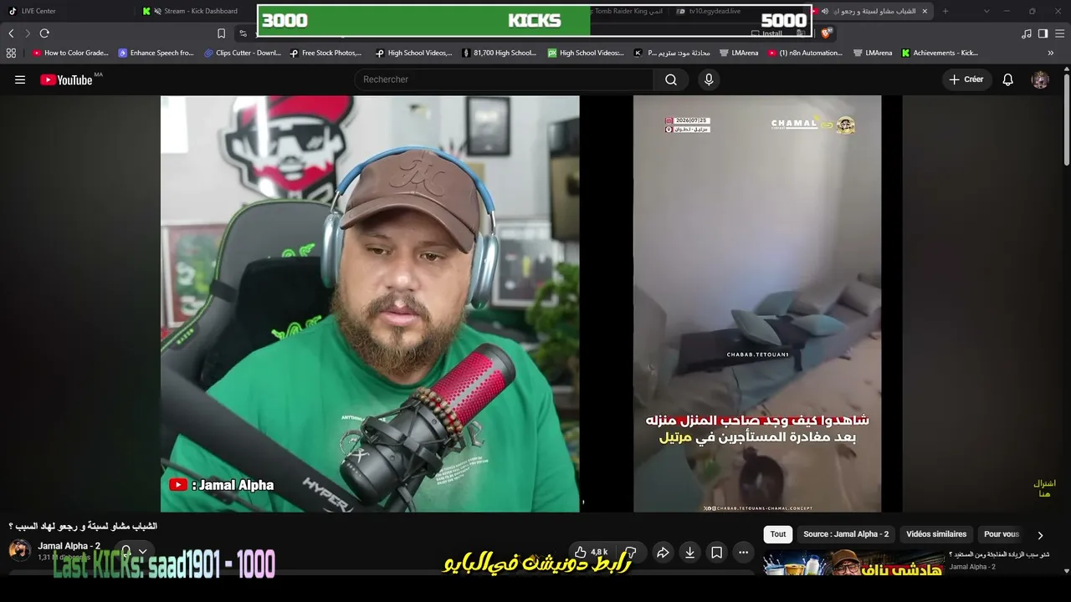Save the video to a playlist
The image size is (1071, 602).
pos(716,552)
